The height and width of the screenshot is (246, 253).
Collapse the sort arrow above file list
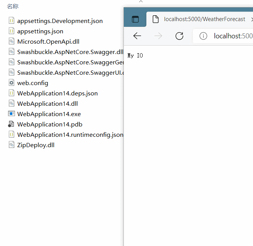(141, 1)
